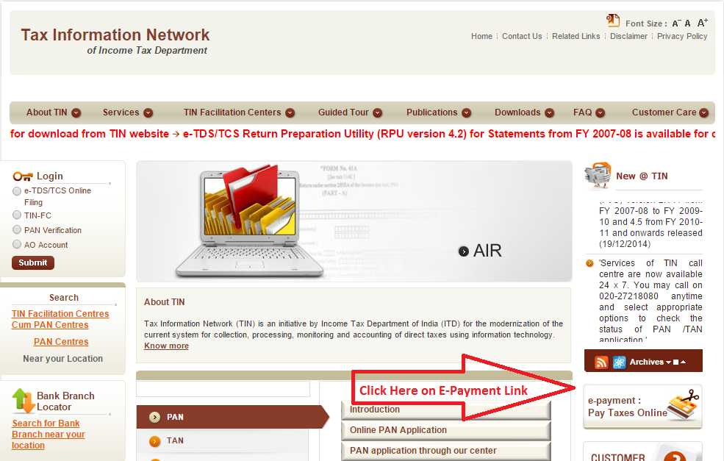Click the blue atom feed icon
This screenshot has width=724, height=461.
pos(619,362)
